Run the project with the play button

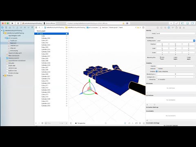tap(12, 23)
